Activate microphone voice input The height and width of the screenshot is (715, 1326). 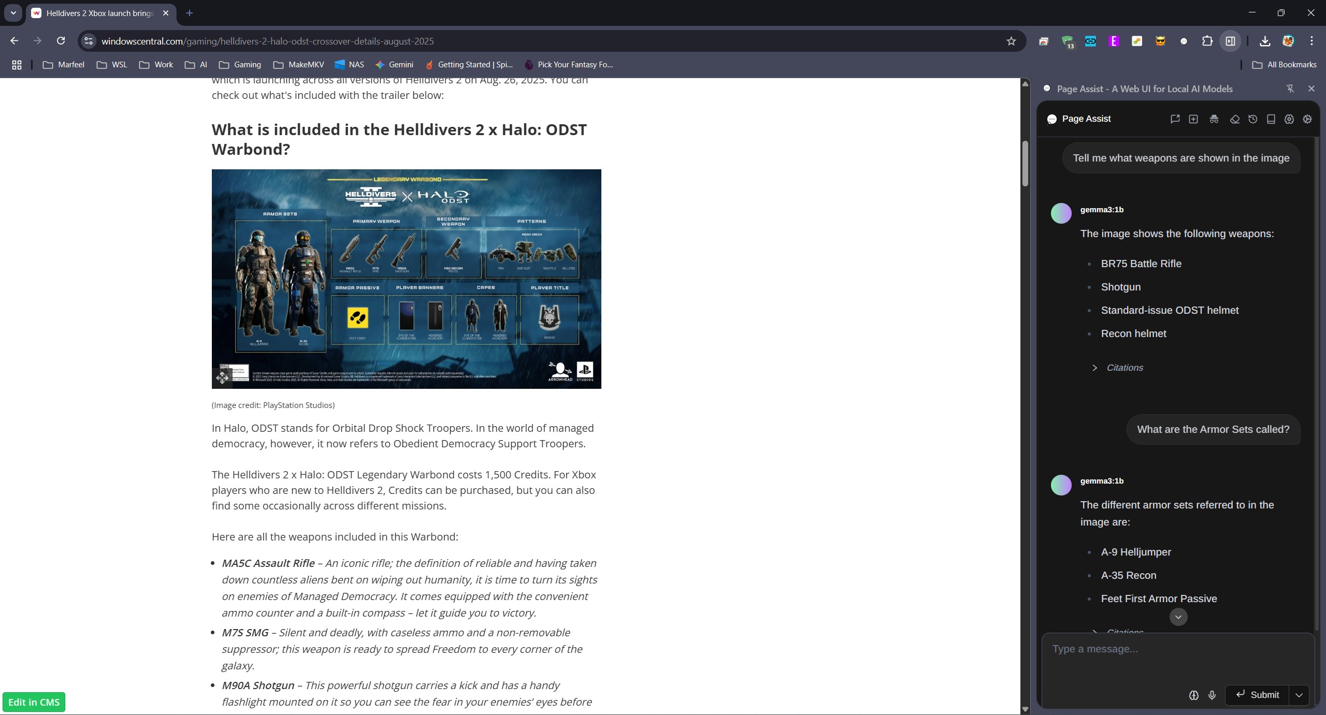point(1212,695)
